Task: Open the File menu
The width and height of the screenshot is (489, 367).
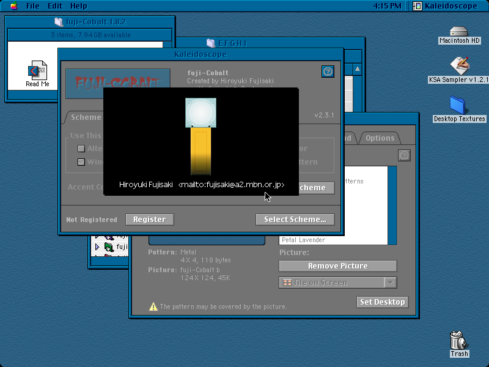Action: (x=33, y=6)
